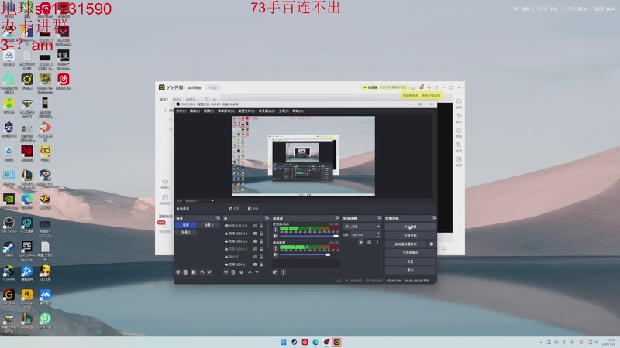Click the 开始录制 start recording button
Image resolution: width=620 pixels, height=348 pixels.
(410, 236)
